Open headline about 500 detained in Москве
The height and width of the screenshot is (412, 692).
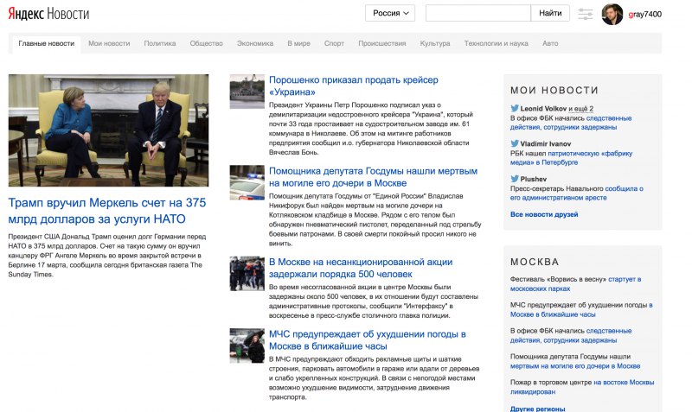[x=361, y=268]
